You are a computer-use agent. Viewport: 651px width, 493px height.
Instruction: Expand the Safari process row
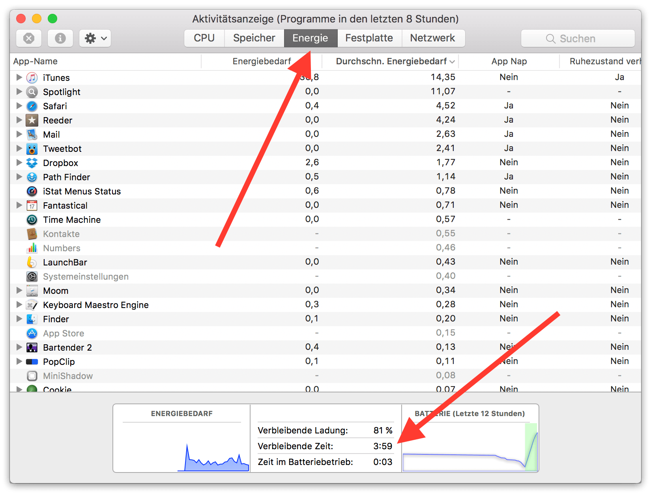19,106
